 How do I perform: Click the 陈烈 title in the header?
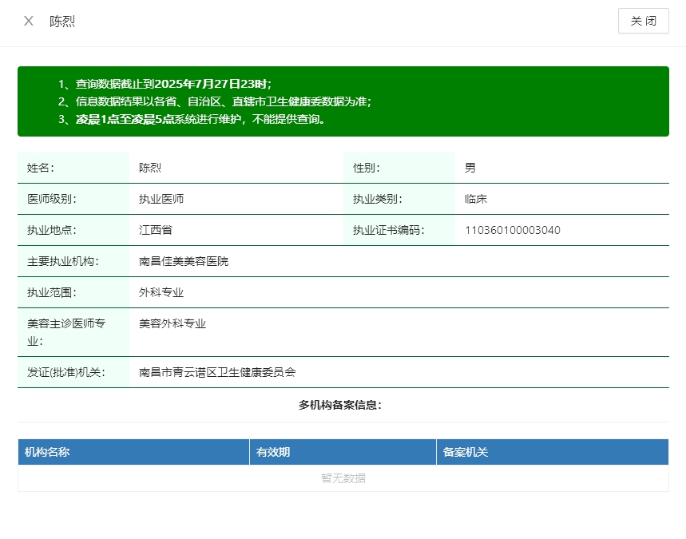coord(62,22)
